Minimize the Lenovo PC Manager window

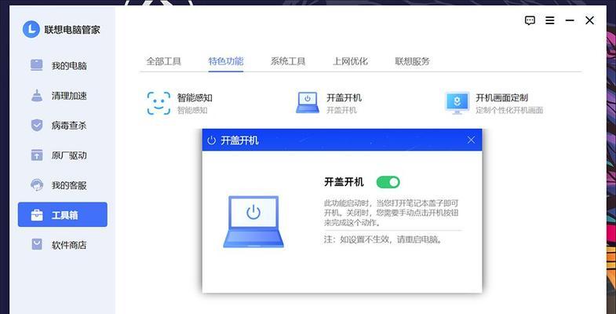pos(570,20)
